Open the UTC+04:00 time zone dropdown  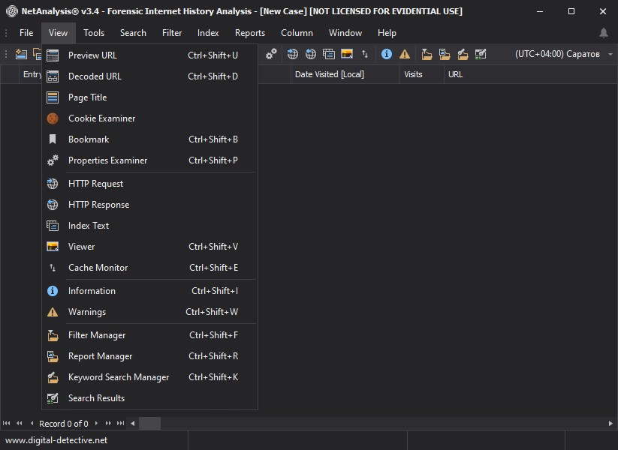click(x=557, y=54)
